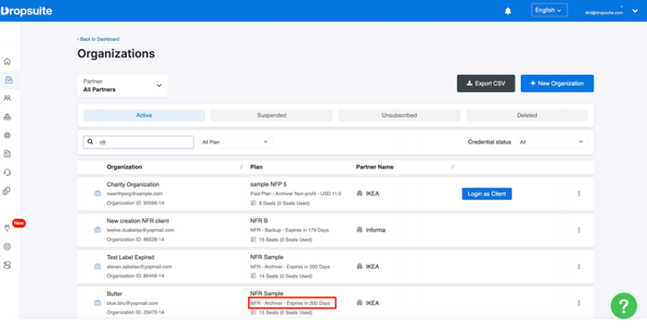647x330 pixels.
Task: Open the users icon in sidebar
Action: [7, 98]
